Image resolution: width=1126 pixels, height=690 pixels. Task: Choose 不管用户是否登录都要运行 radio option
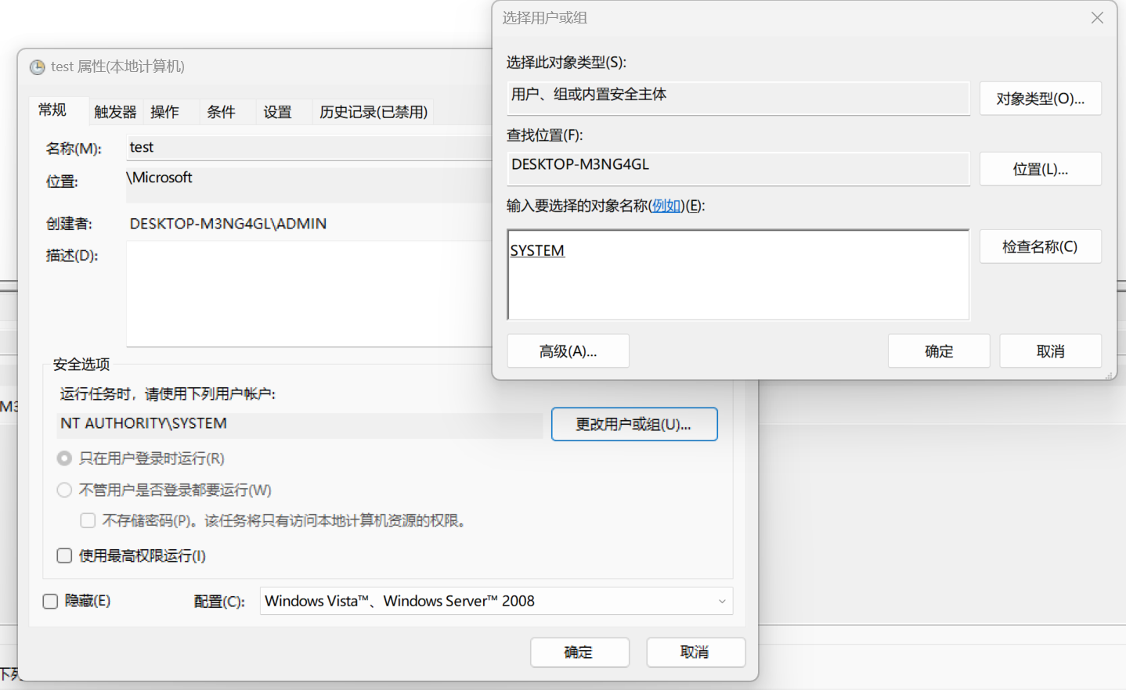65,491
